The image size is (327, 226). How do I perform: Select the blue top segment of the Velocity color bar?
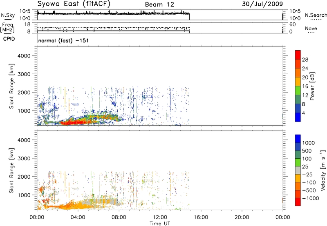point(298,139)
